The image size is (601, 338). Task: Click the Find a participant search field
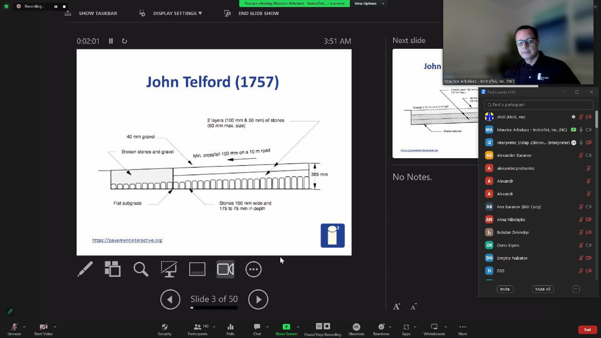539,105
